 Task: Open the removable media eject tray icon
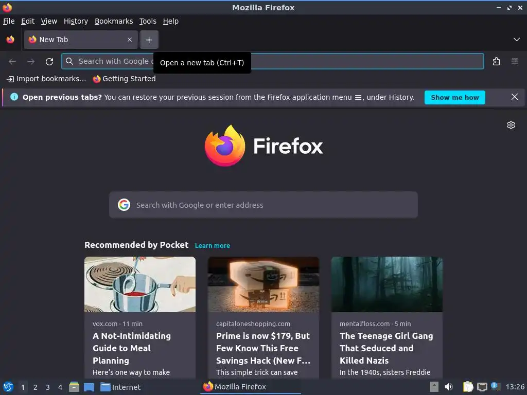pos(434,387)
